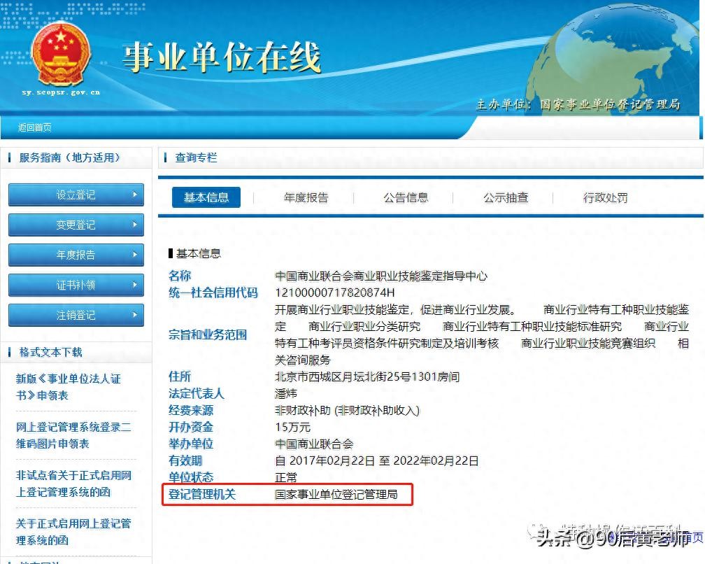Open the 非试点省关于正式启用网上登记管理系统的函 link
The image size is (705, 564).
73,484
